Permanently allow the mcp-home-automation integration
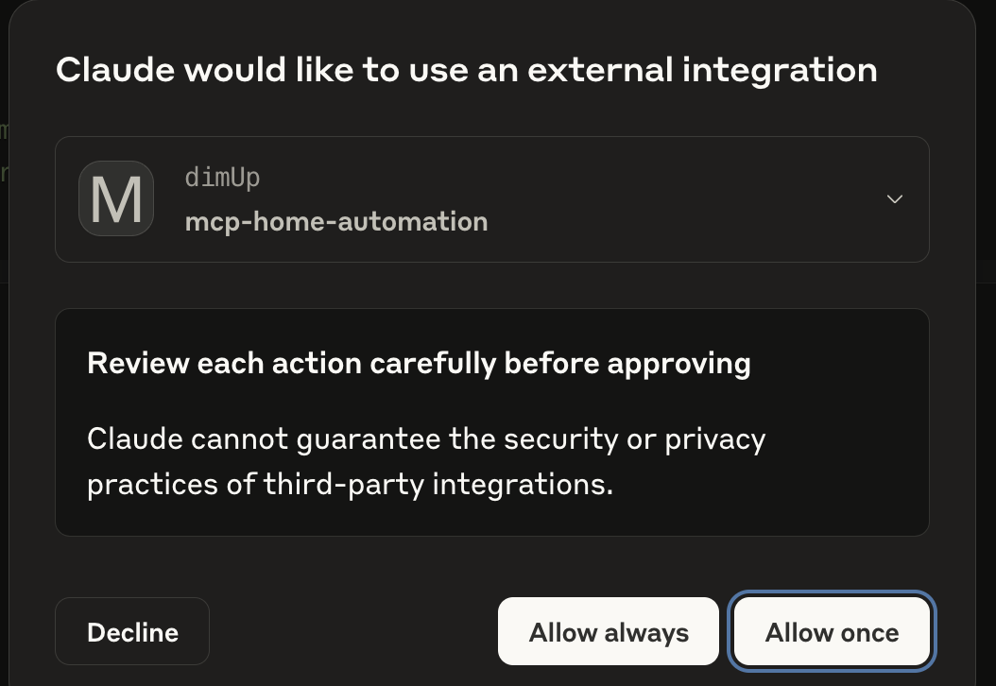Viewport: 996px width, 686px height. (x=609, y=631)
